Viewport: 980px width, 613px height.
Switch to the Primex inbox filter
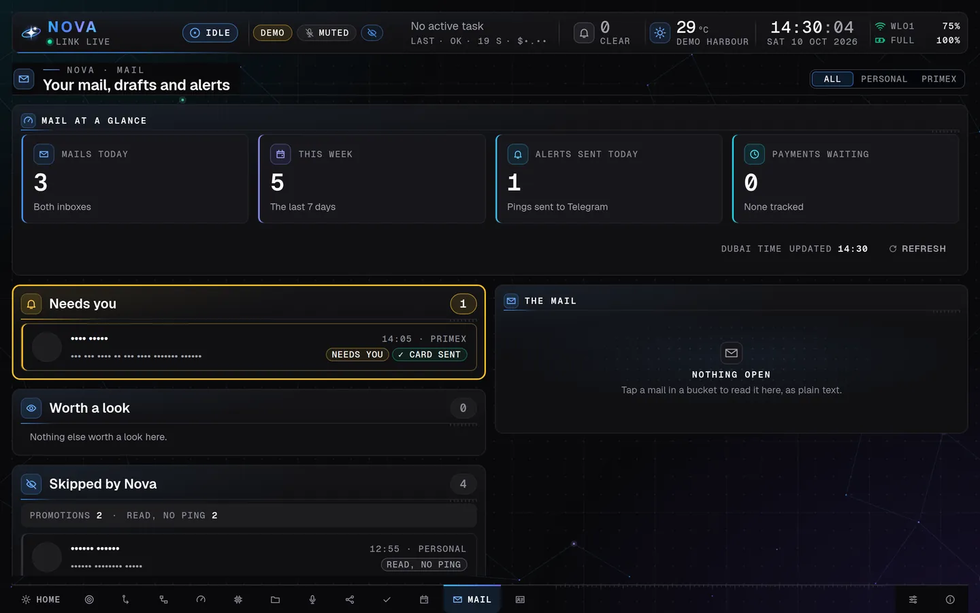[939, 79]
